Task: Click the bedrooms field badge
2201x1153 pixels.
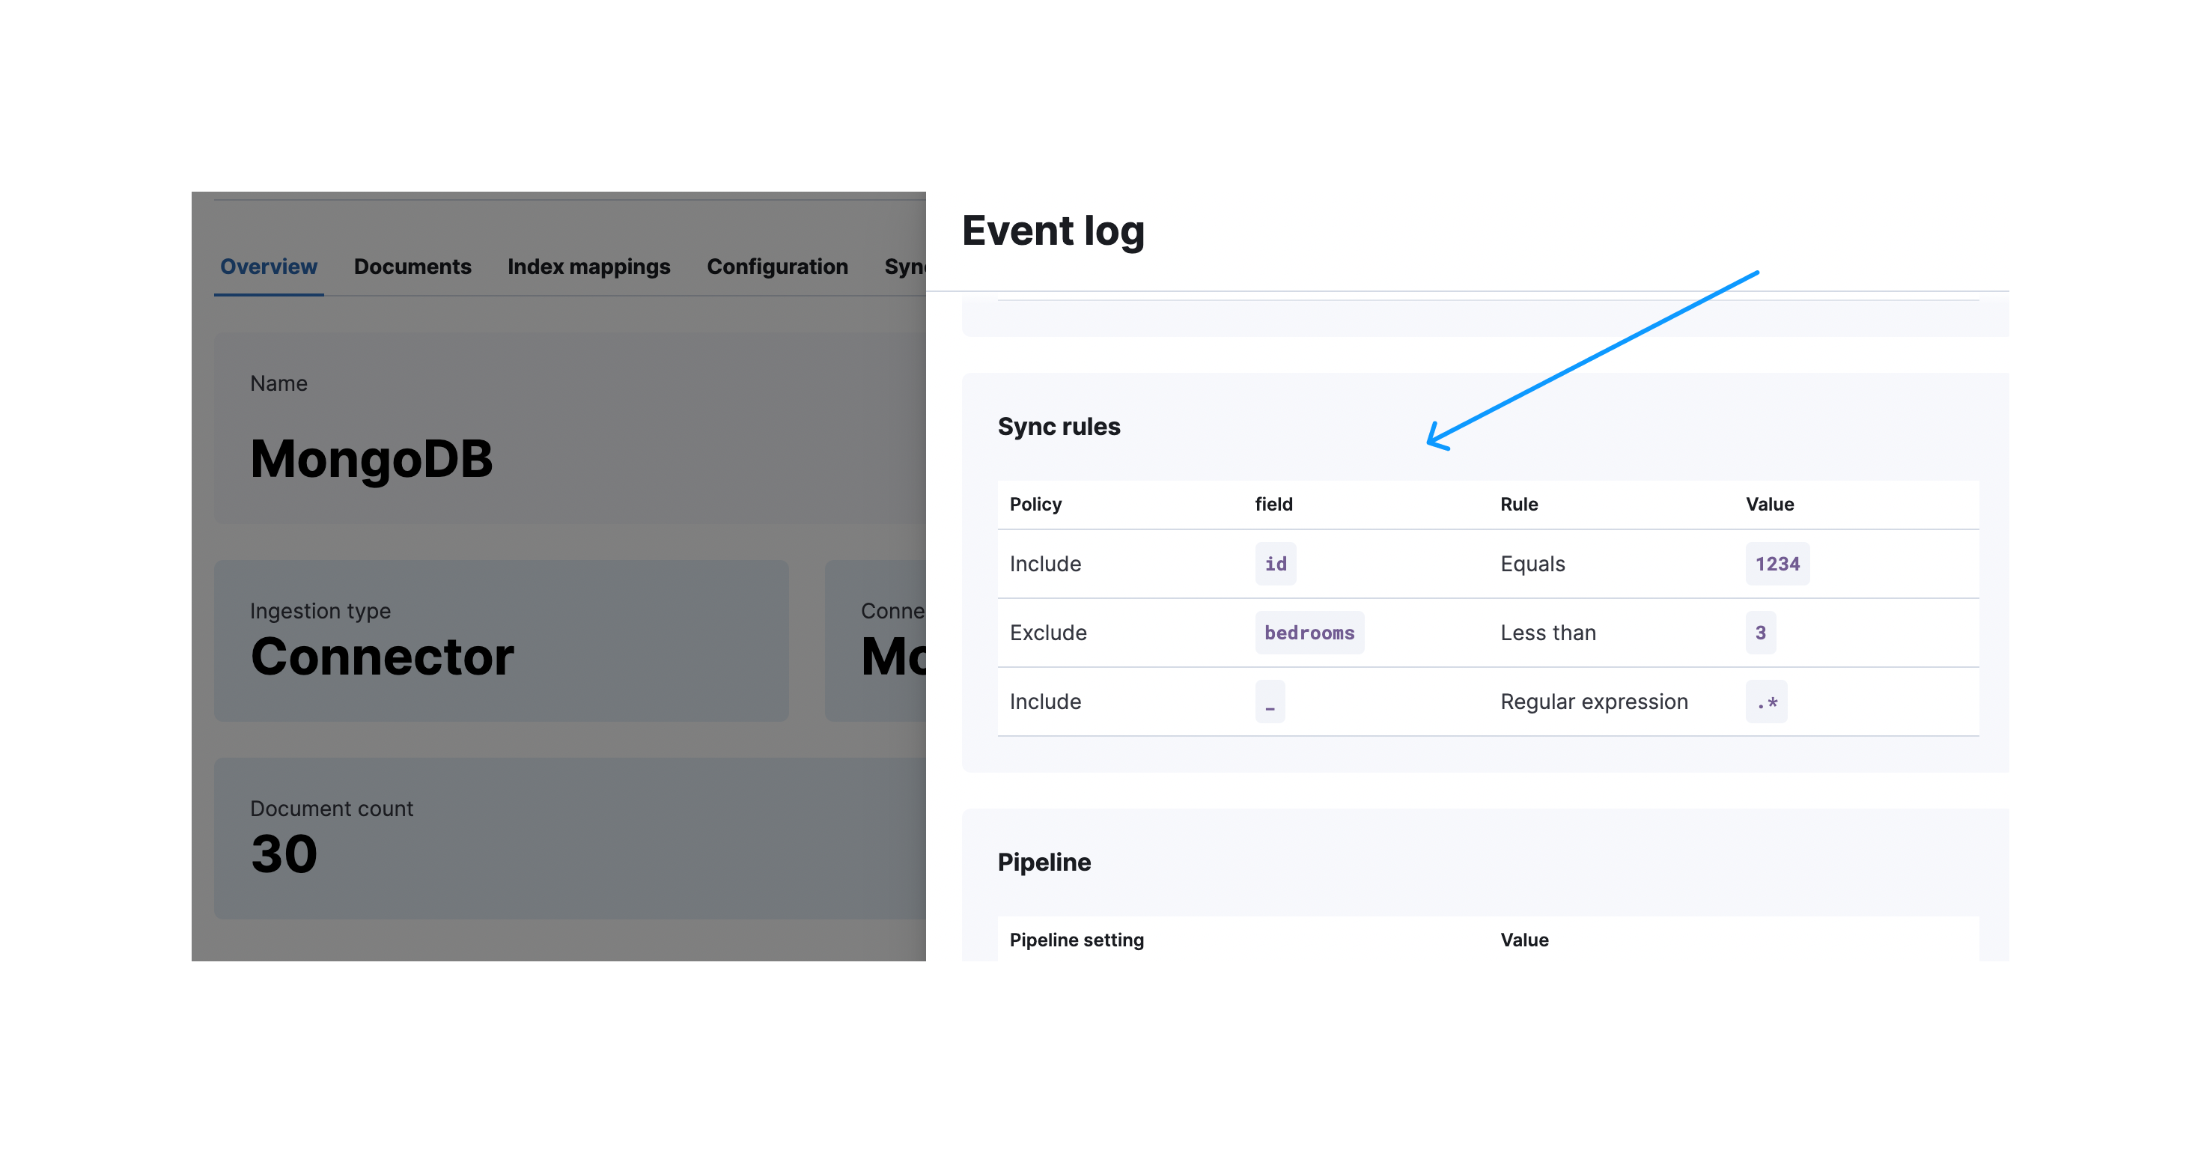Action: 1310,633
